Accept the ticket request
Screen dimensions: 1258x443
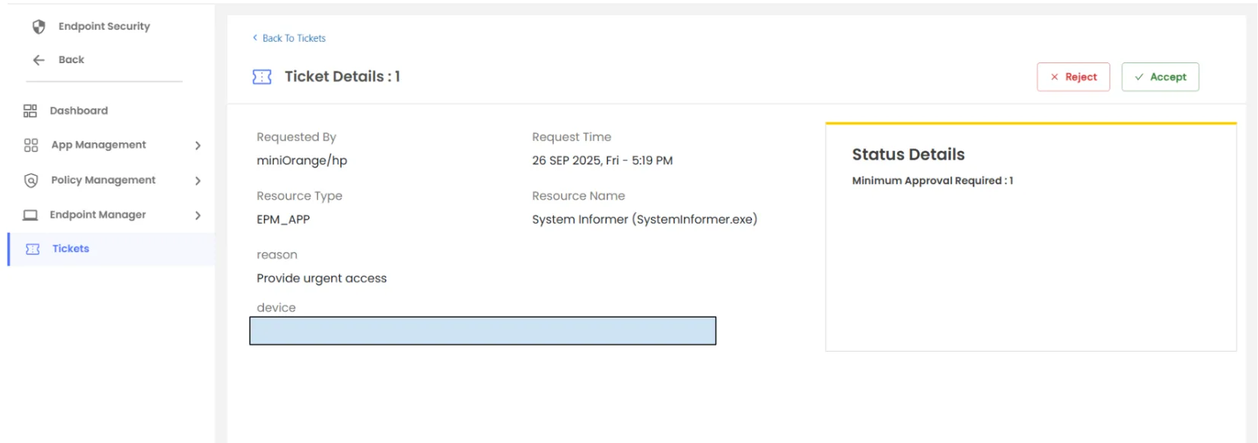click(x=1160, y=77)
